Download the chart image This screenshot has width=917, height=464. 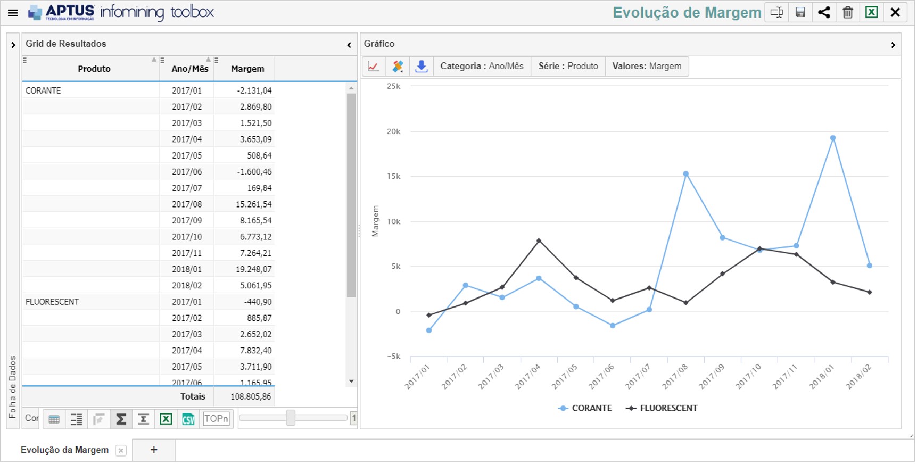pyautogui.click(x=421, y=67)
